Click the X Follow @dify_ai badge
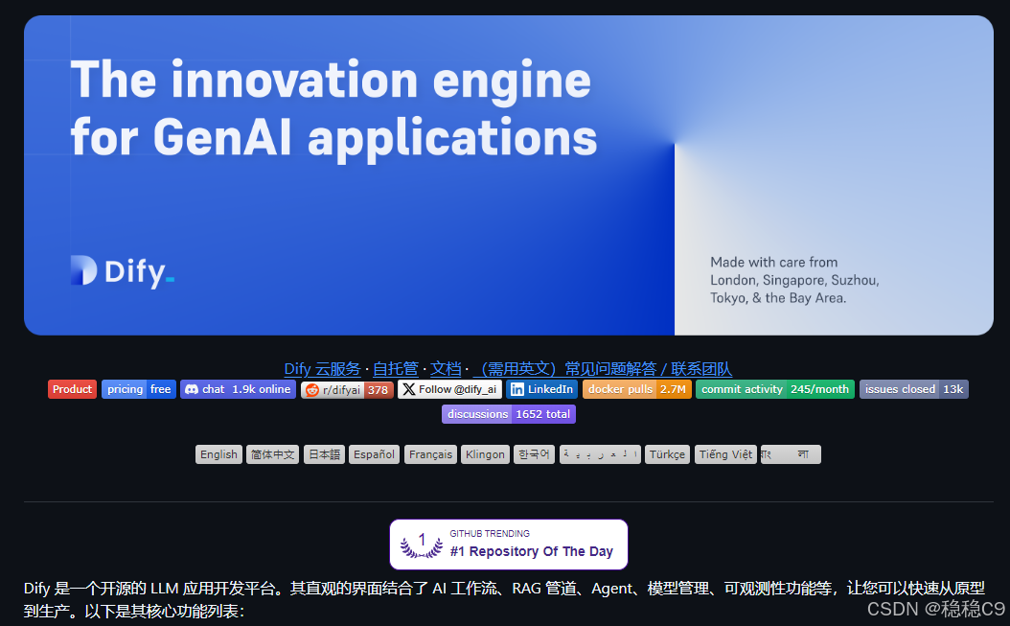Image resolution: width=1010 pixels, height=626 pixels. (x=449, y=389)
